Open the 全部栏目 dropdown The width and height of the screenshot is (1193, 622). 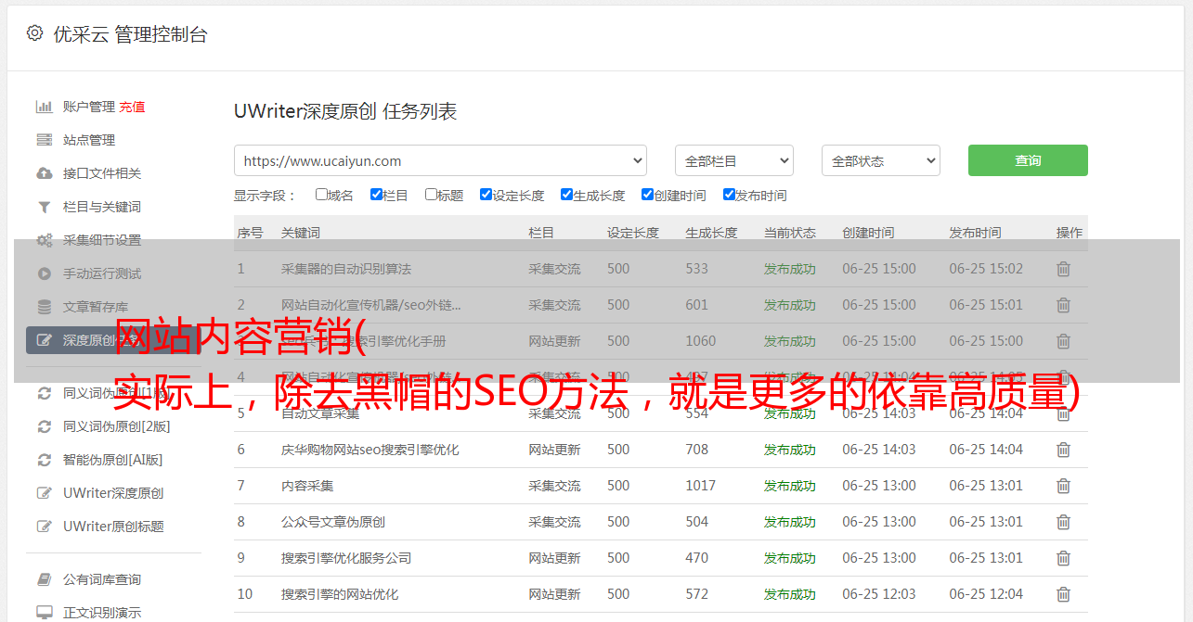(733, 160)
